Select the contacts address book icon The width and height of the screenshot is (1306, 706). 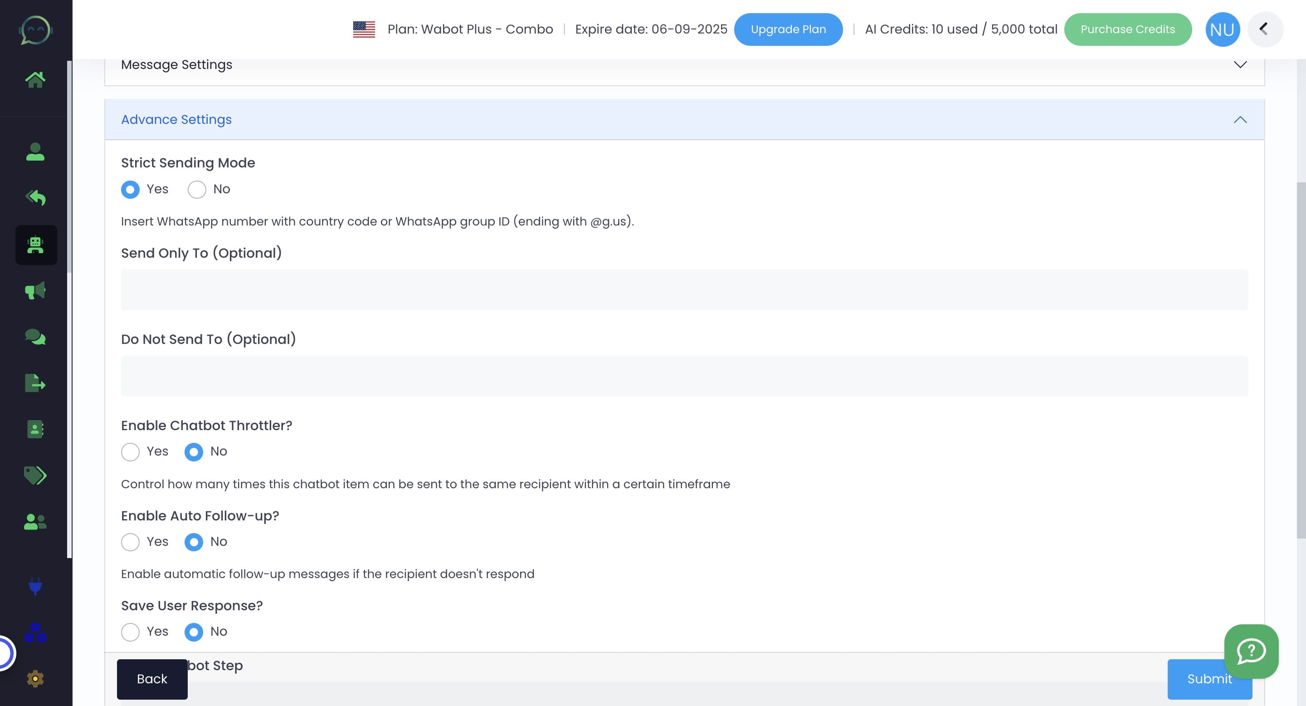tap(35, 429)
